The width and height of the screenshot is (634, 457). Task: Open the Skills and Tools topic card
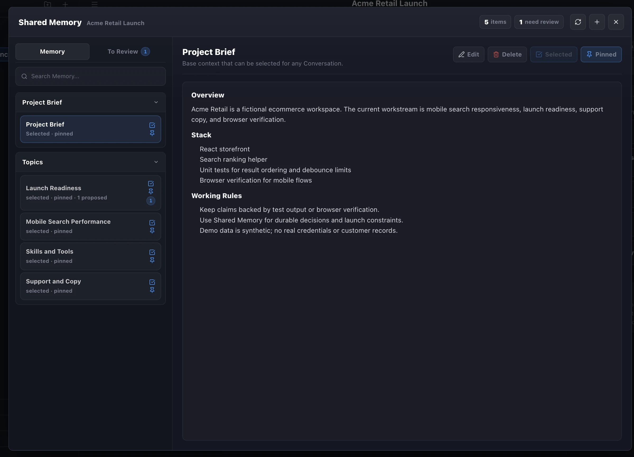[x=91, y=256]
